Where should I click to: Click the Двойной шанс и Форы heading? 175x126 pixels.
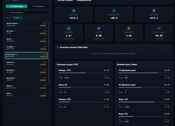(127, 64)
